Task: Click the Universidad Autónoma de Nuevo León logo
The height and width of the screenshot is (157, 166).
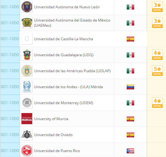Action: (27, 7)
